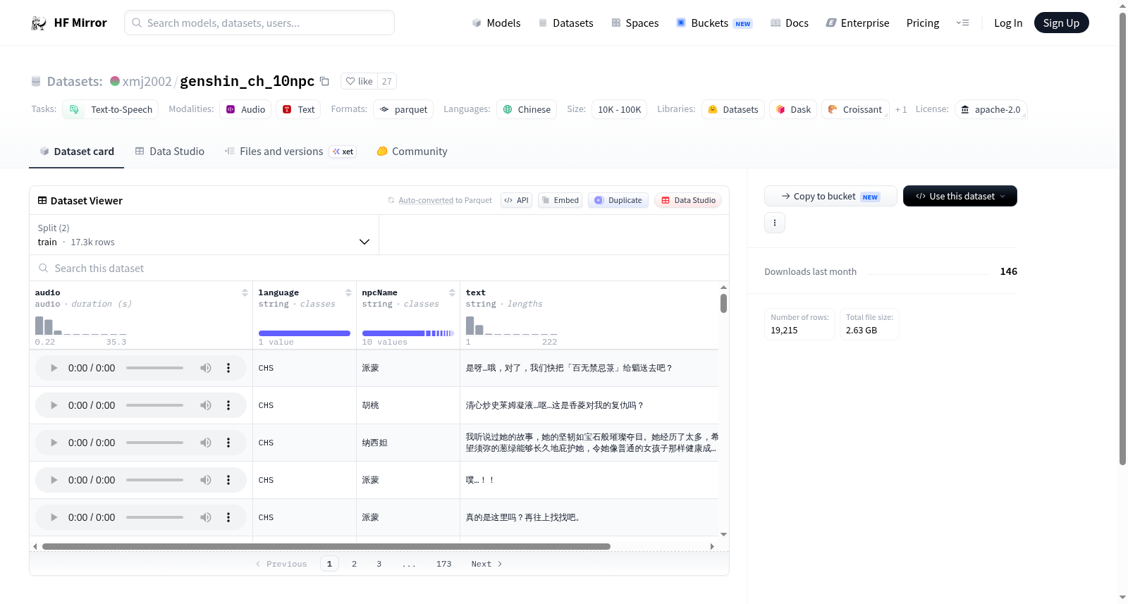Viewport: 1128px width, 604px height.
Task: Open the three-dot more options button
Action: (775, 223)
